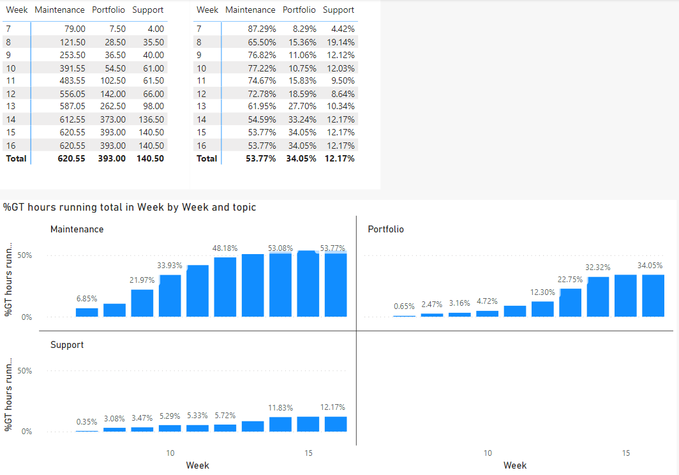
Task: Select the 391.55 cell in week 10
Action: 72,68
